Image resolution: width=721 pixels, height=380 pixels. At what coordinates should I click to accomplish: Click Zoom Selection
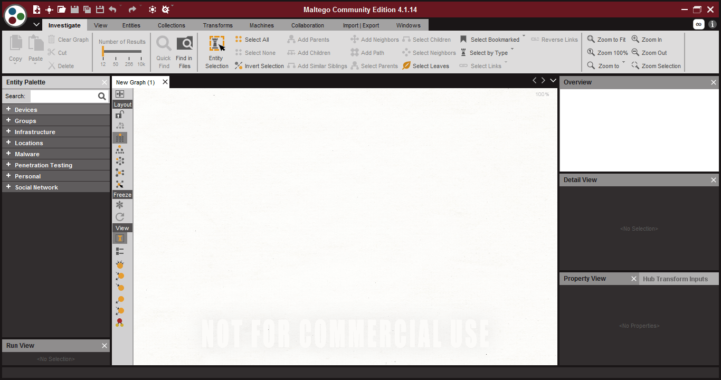click(x=656, y=66)
